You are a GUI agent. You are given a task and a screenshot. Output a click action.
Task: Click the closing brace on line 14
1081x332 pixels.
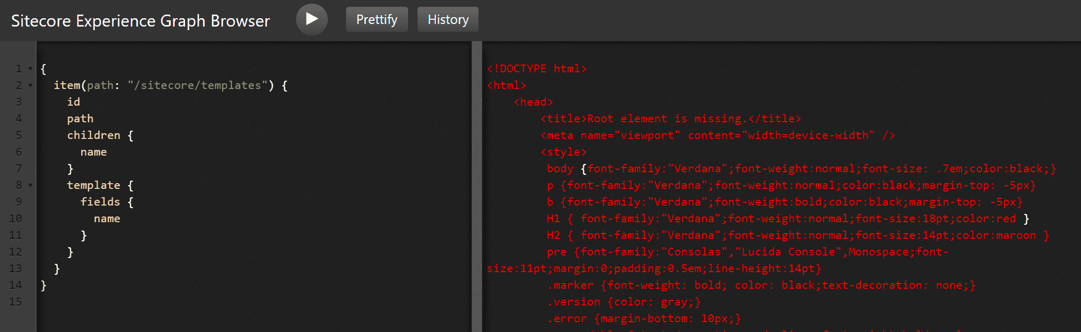(43, 285)
